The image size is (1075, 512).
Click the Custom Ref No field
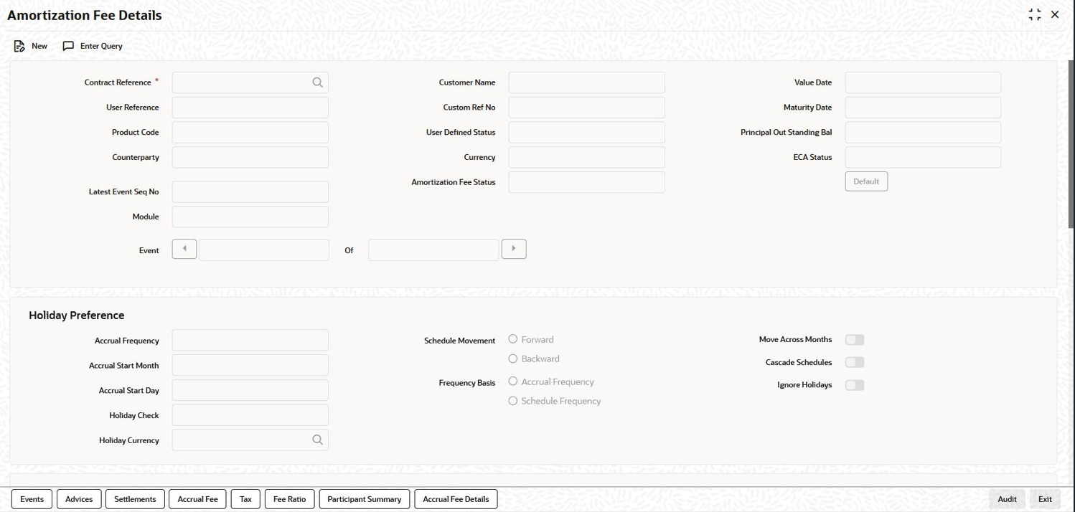pyautogui.click(x=587, y=108)
